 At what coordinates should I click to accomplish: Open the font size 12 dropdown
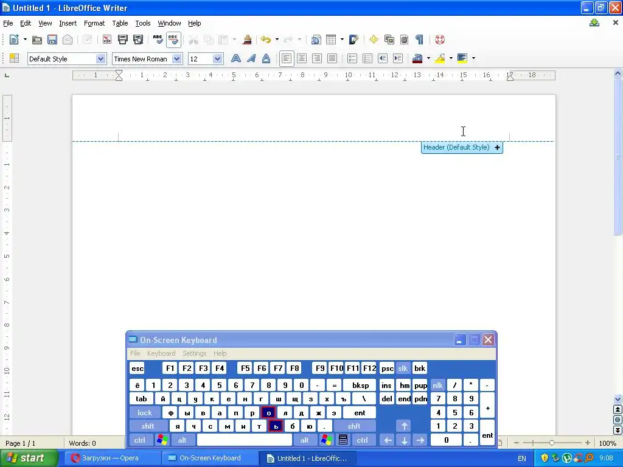tap(217, 59)
